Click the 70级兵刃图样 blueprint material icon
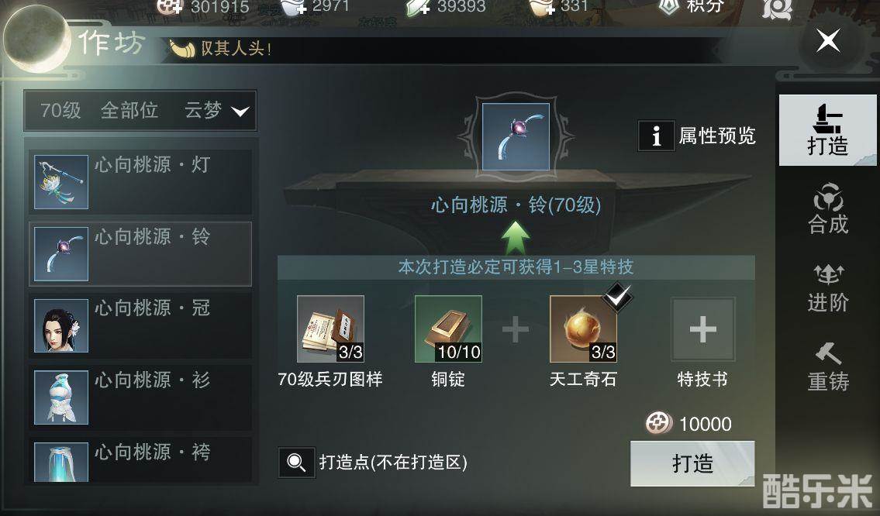880x516 pixels. [330, 329]
